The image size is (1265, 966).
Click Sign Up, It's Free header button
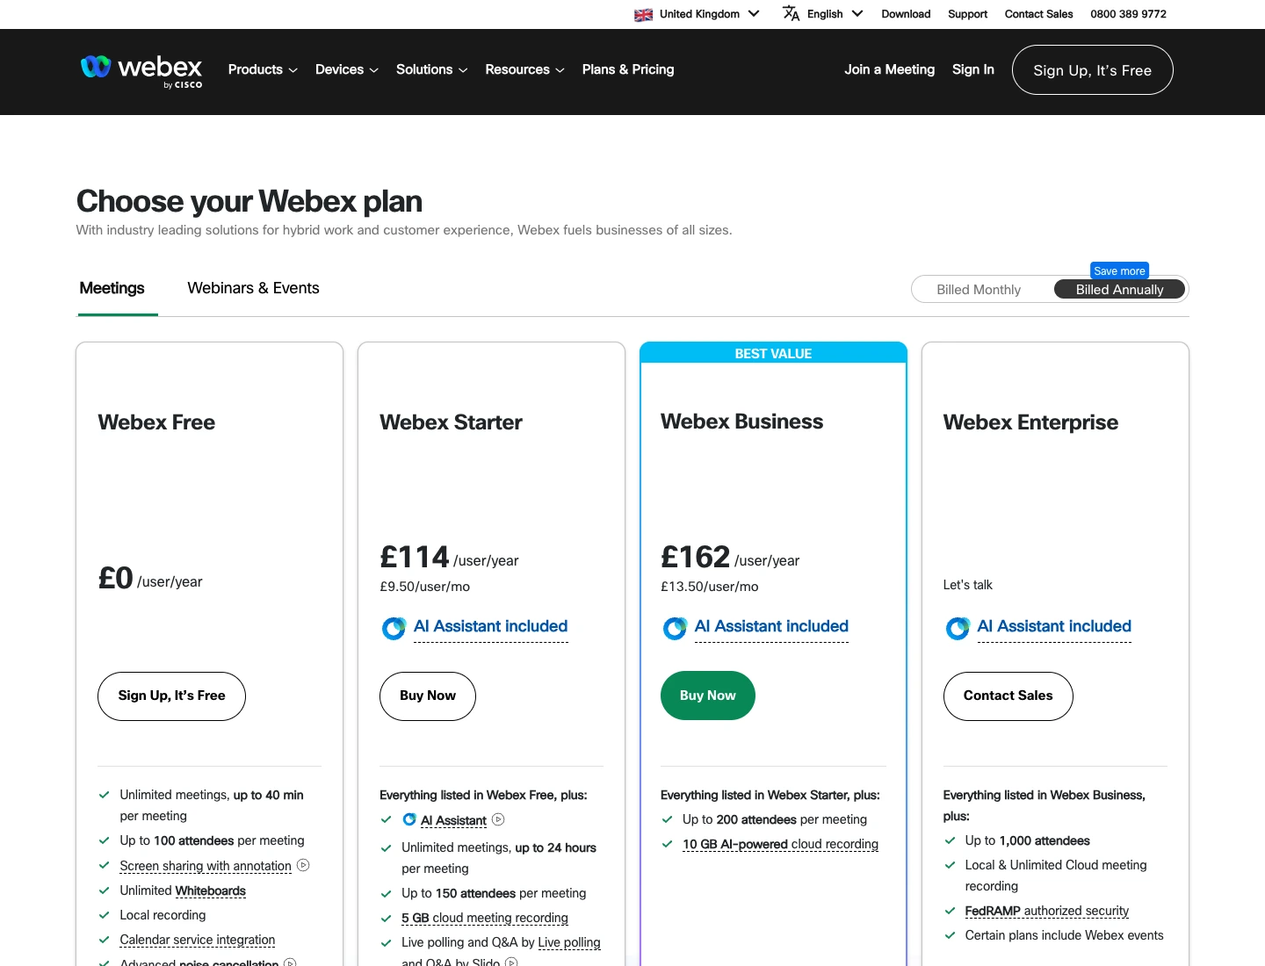pos(1092,70)
